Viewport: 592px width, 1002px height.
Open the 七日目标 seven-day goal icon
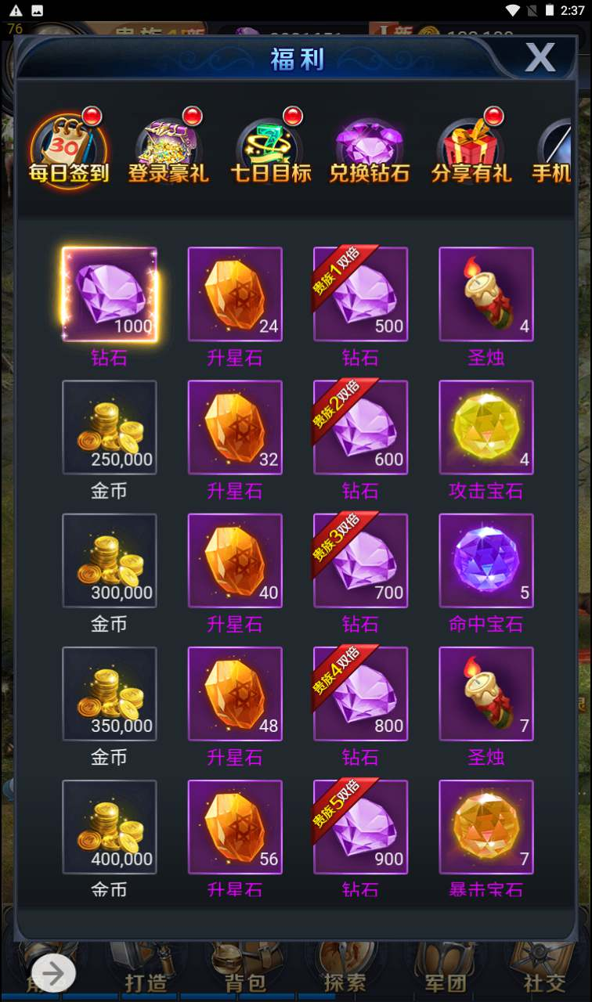(x=270, y=149)
